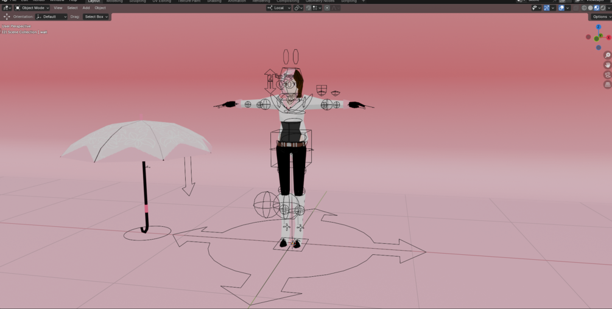Open the gizmo options dropdown arrow
This screenshot has height=309, width=612.
click(553, 8)
